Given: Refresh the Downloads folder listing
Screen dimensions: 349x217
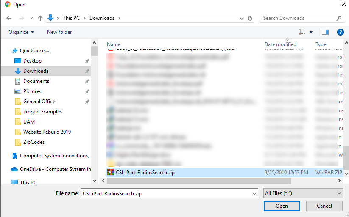Looking at the screenshot, I should click(250, 18).
